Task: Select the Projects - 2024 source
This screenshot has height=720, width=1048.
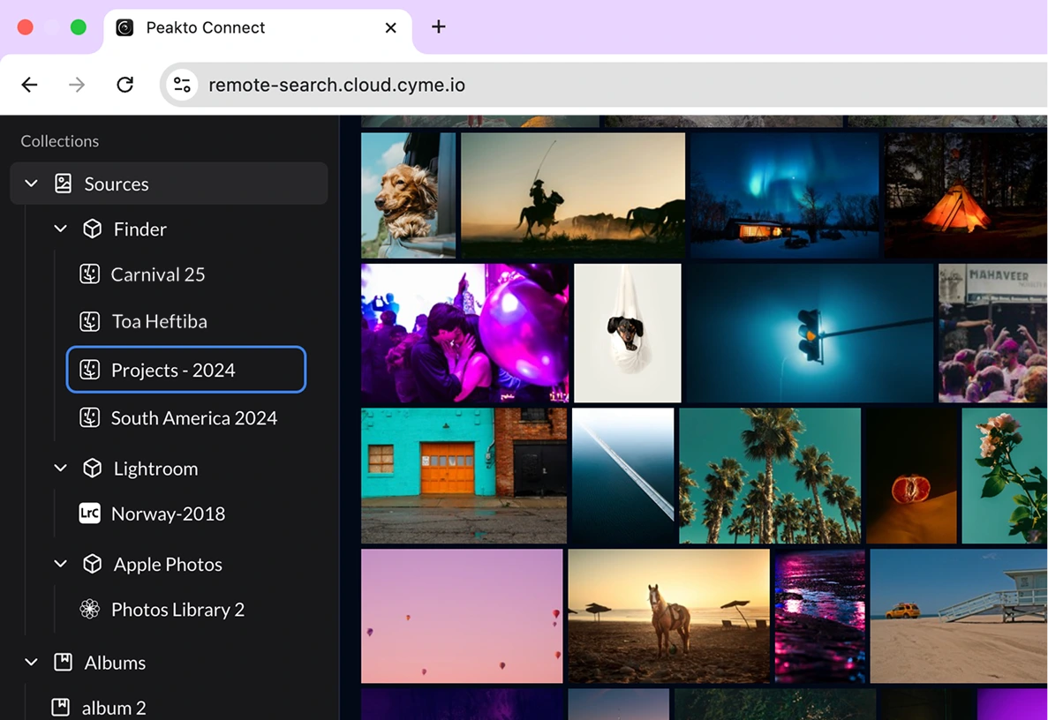Action: 185,370
